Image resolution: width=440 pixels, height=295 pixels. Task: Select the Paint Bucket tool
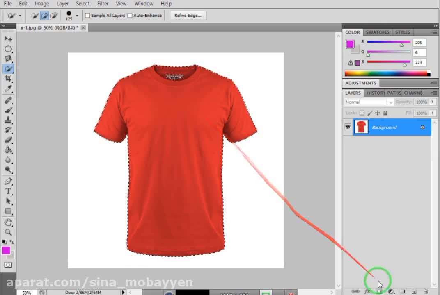[x=8, y=150]
